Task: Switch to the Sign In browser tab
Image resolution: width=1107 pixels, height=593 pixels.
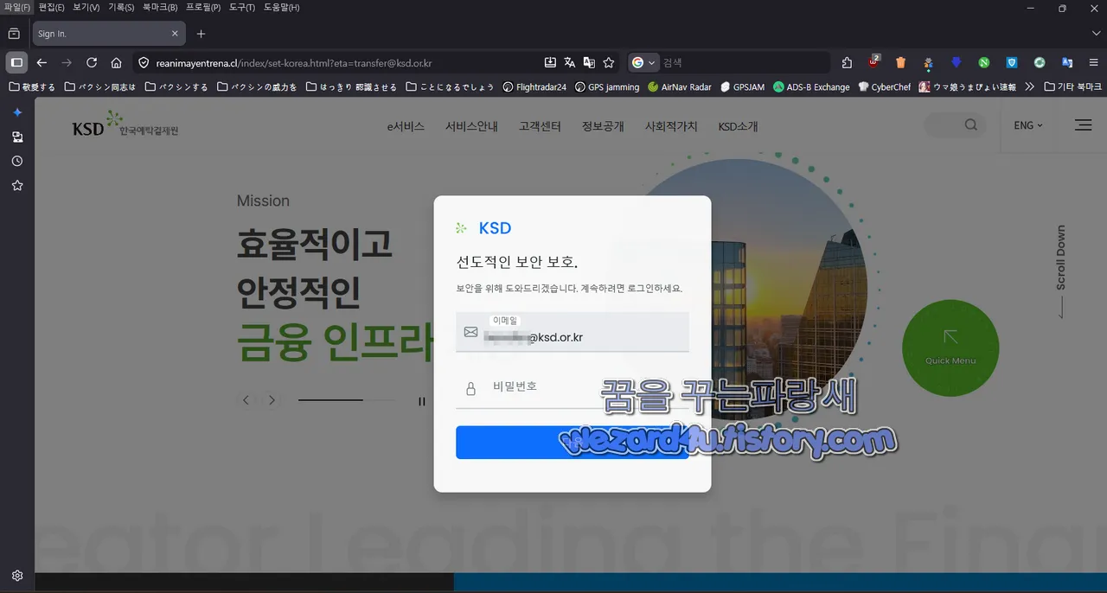Action: tap(97, 33)
